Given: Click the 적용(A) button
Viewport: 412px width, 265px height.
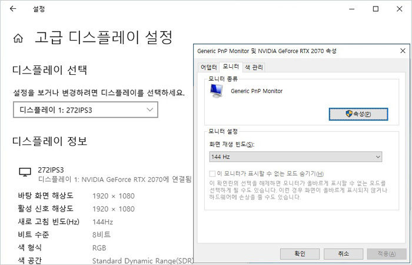Looking at the screenshot, I should point(387,253).
